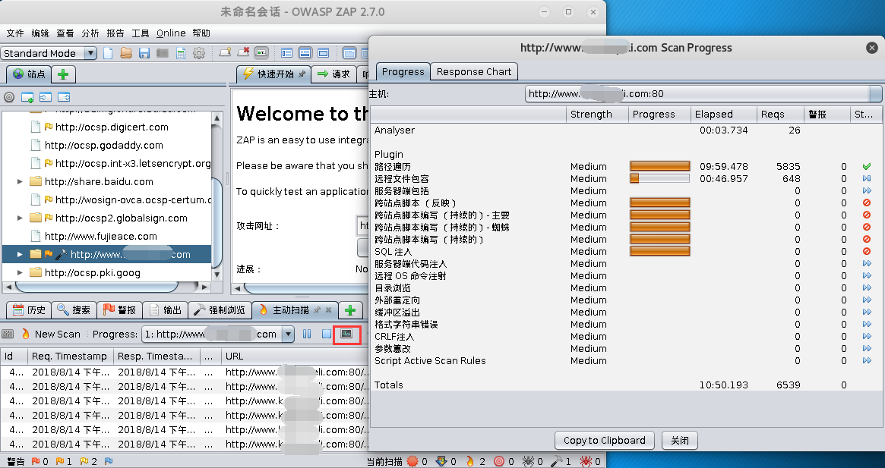Toggle layout with sidebar toolbar icon
This screenshot has height=468, width=885.
coord(286,53)
